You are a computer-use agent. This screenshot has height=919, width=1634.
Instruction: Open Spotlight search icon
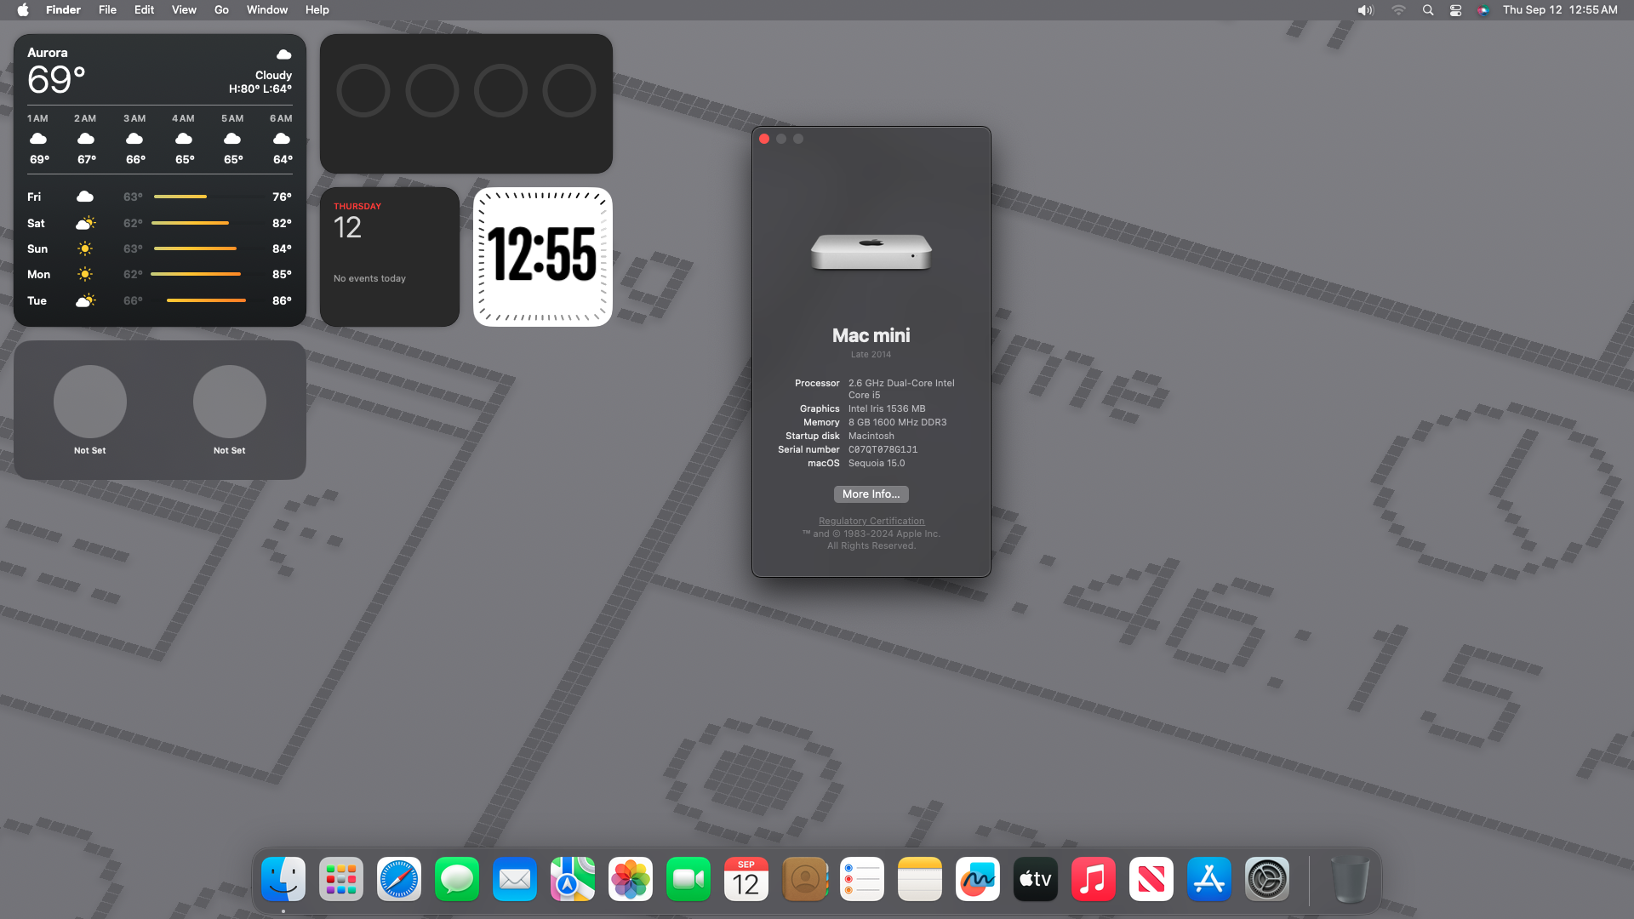pyautogui.click(x=1428, y=10)
